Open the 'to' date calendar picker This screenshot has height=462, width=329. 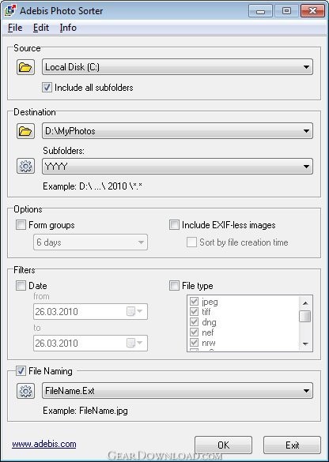click(134, 343)
